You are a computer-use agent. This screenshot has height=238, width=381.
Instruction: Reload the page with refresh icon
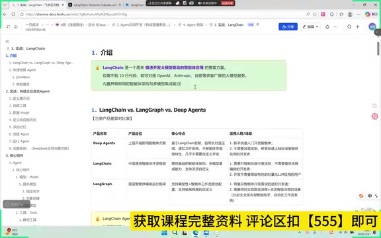click(13, 15)
